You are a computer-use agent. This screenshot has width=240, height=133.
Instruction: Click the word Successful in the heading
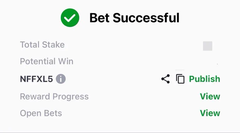click(x=146, y=18)
